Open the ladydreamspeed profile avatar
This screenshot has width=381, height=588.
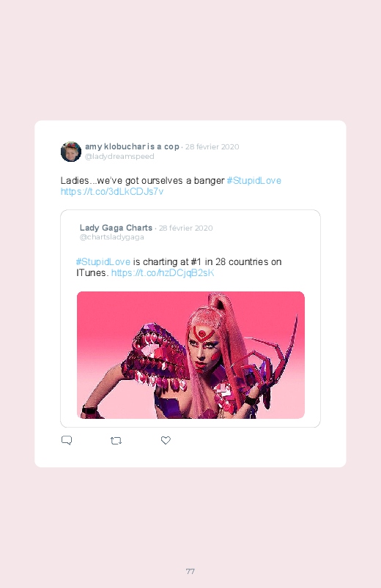click(x=71, y=152)
